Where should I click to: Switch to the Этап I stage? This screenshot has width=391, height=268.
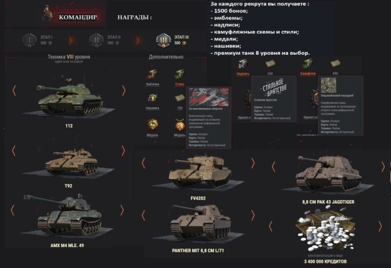(30, 40)
